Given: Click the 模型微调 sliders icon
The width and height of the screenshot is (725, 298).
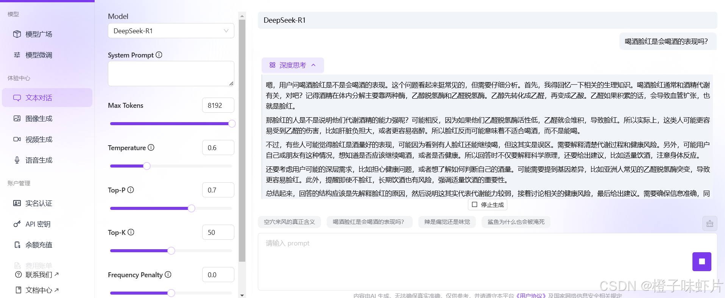Looking at the screenshot, I should [x=17, y=55].
